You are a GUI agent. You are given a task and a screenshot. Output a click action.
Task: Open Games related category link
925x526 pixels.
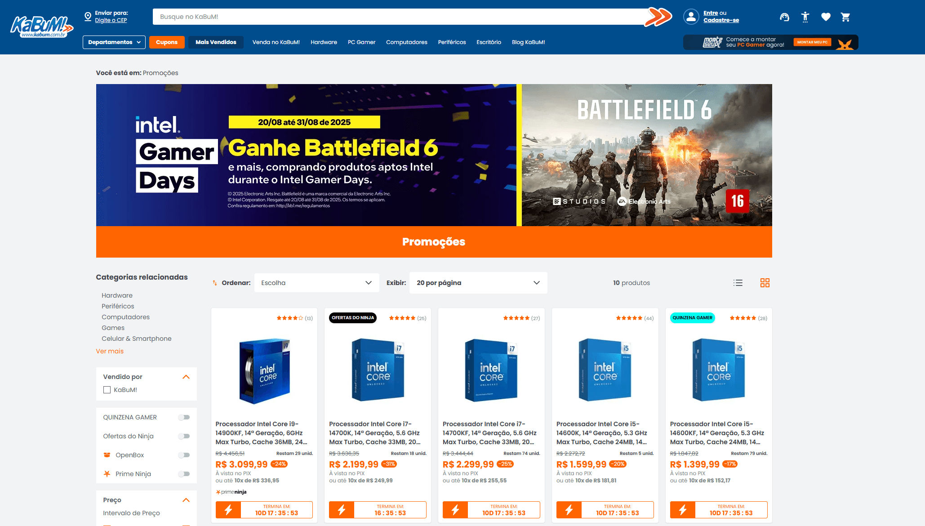(x=113, y=328)
